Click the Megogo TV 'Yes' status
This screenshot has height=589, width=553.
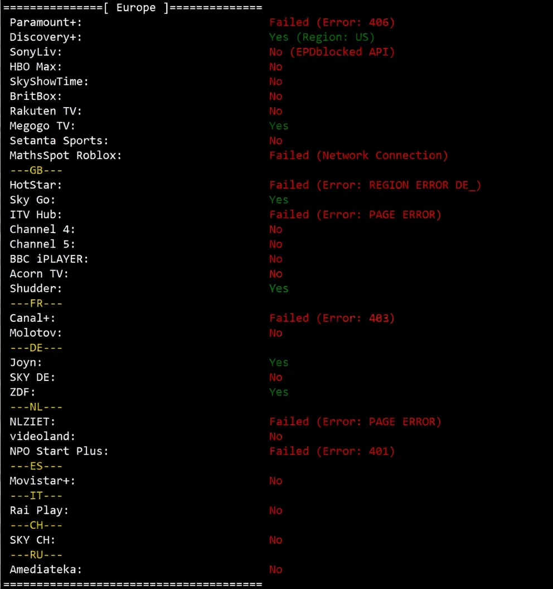(279, 126)
